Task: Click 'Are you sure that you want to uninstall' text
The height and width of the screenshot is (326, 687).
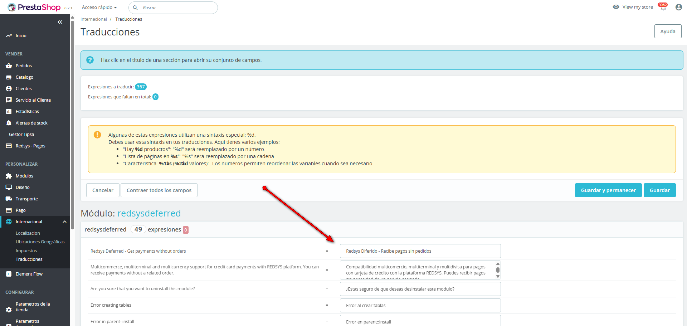Action: pyautogui.click(x=143, y=289)
